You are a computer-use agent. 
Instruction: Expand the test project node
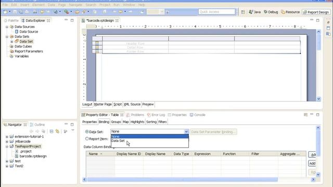point(7,161)
